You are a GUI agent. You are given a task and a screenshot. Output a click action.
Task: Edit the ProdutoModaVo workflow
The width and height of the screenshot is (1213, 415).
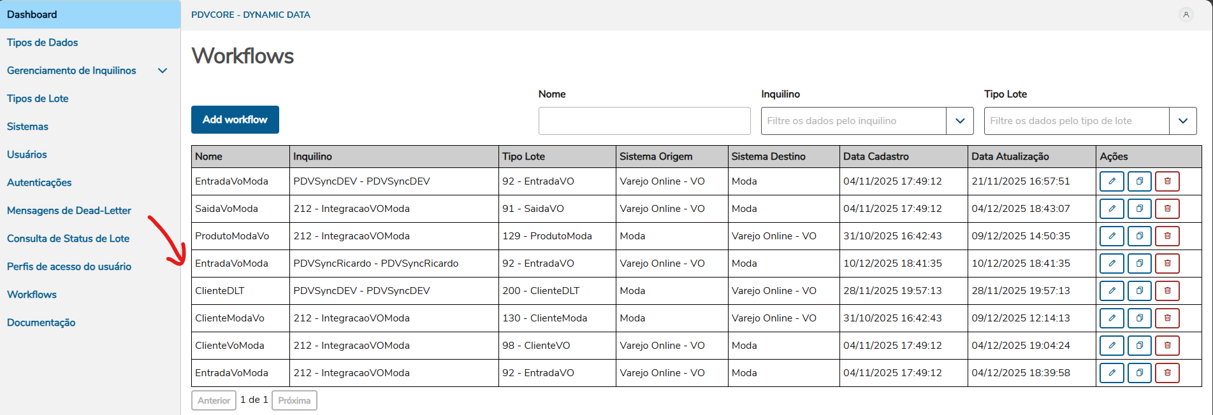1112,236
